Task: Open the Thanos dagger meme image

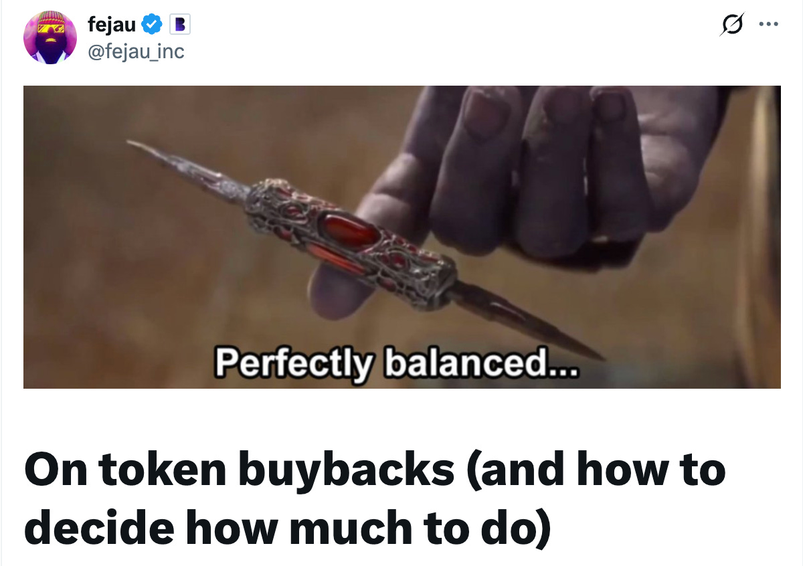Action: 401,237
